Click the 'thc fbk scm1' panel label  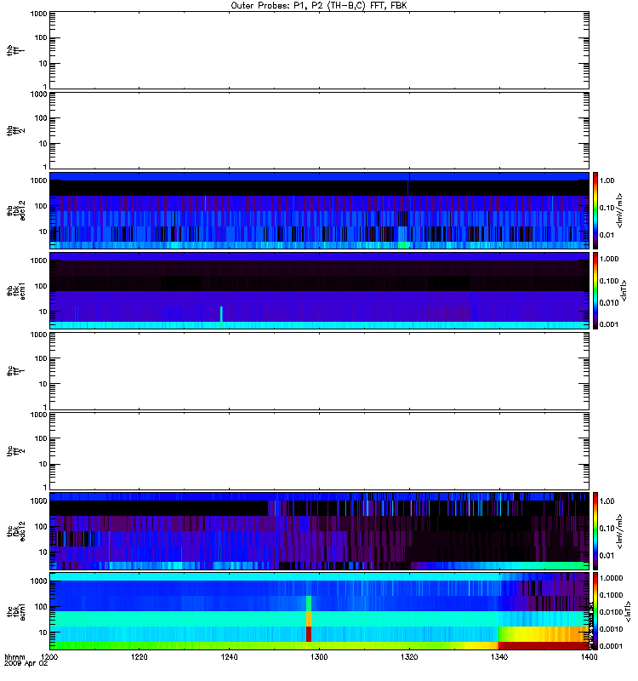pyautogui.click(x=16, y=611)
